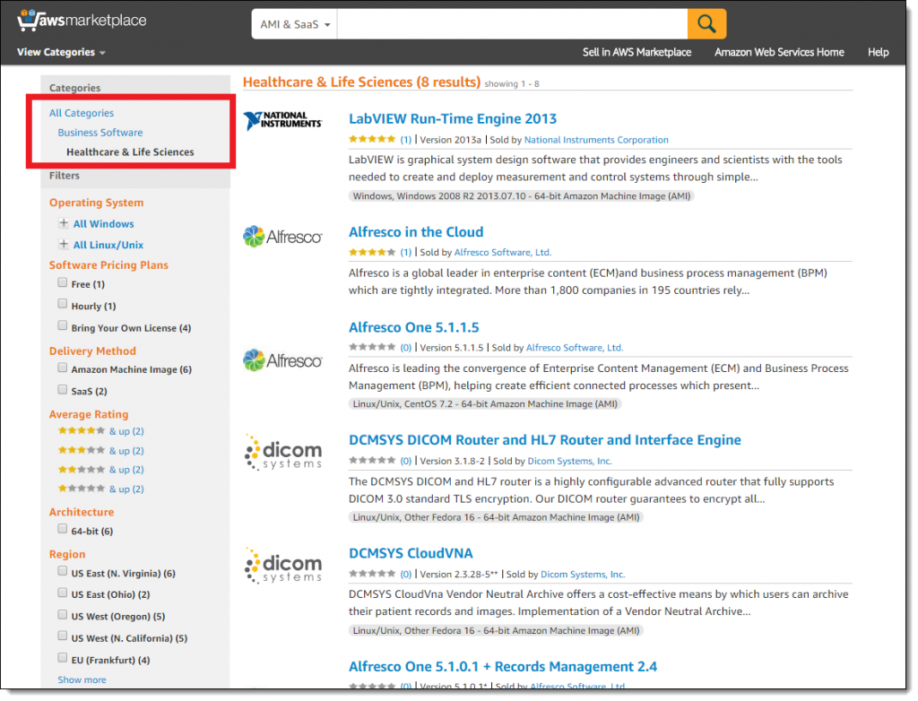Filter by 4 stars & up rating
This screenshot has width=918, height=701.
pos(100,431)
